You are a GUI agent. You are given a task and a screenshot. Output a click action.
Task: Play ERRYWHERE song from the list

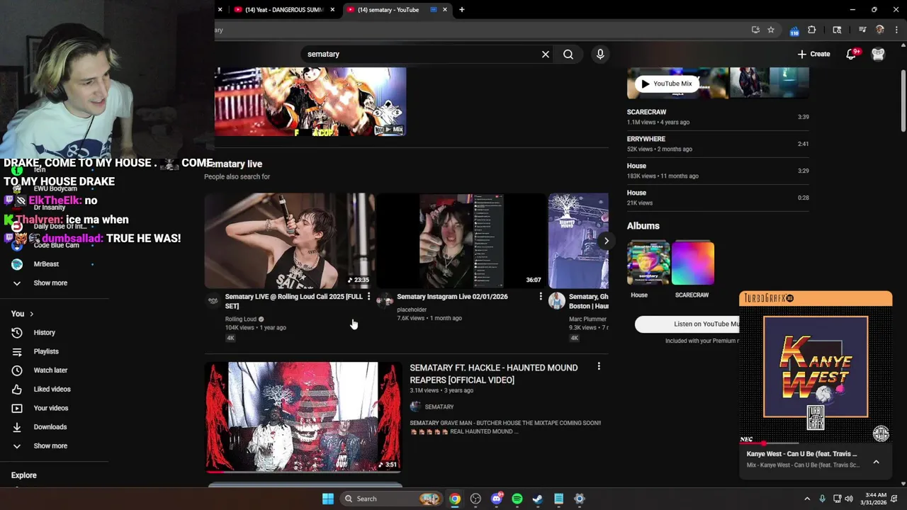(x=718, y=144)
